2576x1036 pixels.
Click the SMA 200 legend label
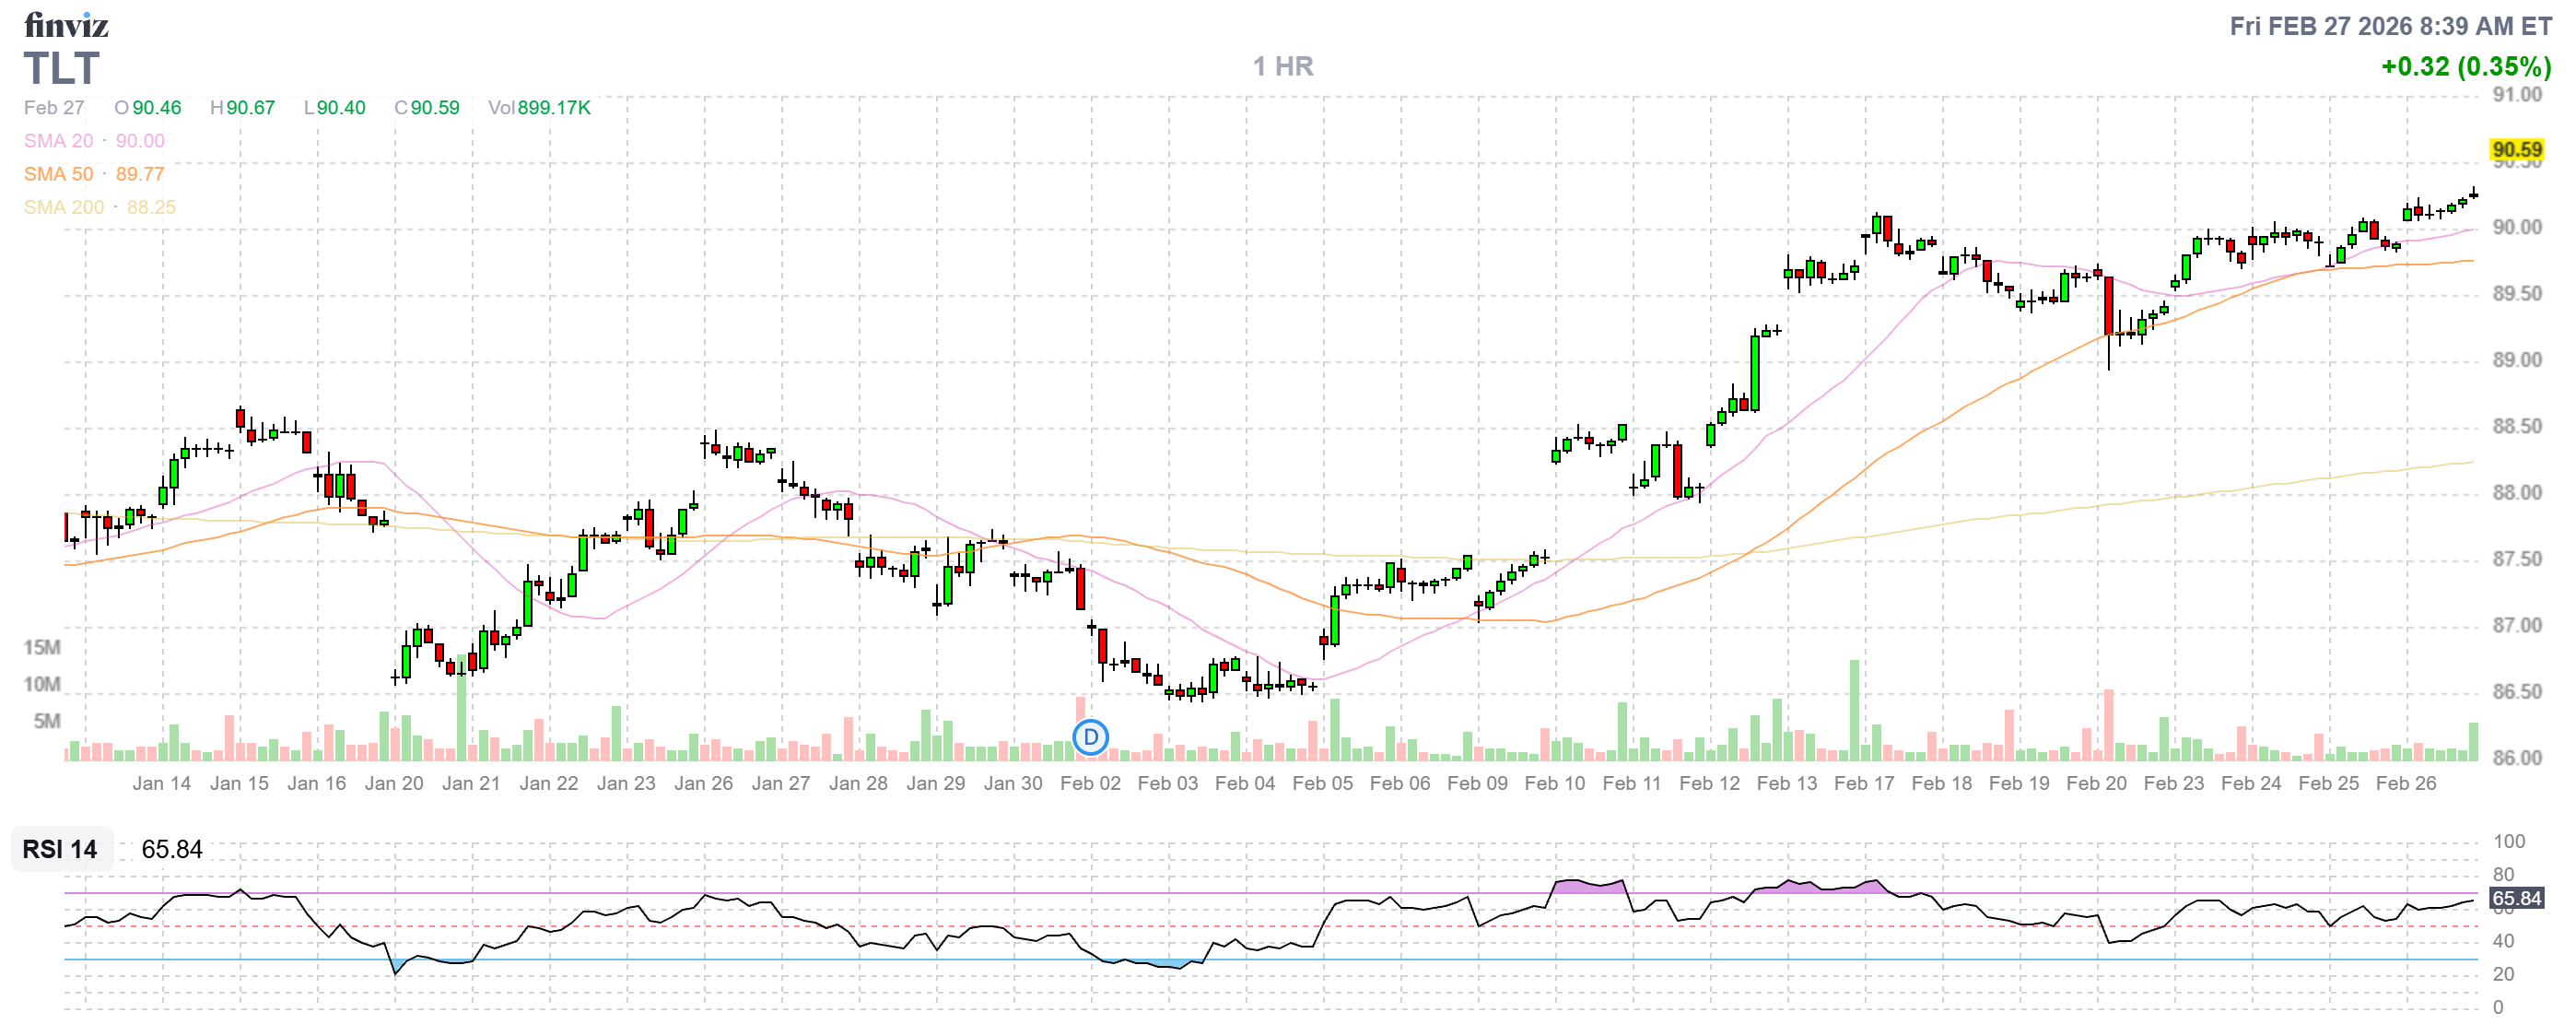click(x=64, y=207)
